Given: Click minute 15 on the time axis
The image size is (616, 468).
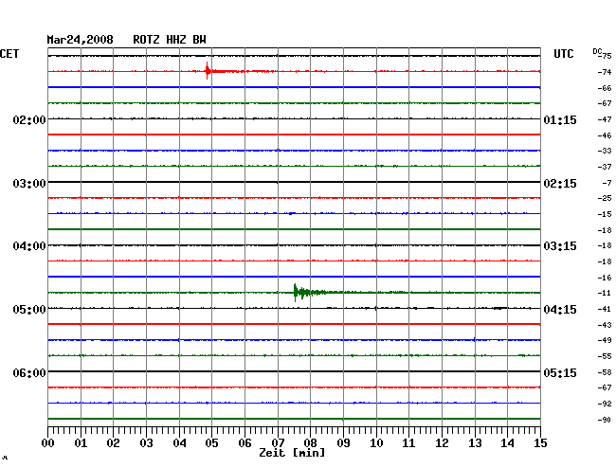Looking at the screenshot, I should click(x=540, y=443).
